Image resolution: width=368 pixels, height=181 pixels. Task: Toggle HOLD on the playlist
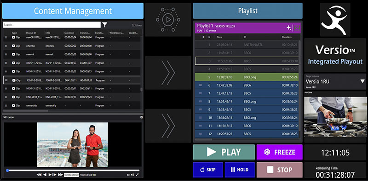[240, 170]
